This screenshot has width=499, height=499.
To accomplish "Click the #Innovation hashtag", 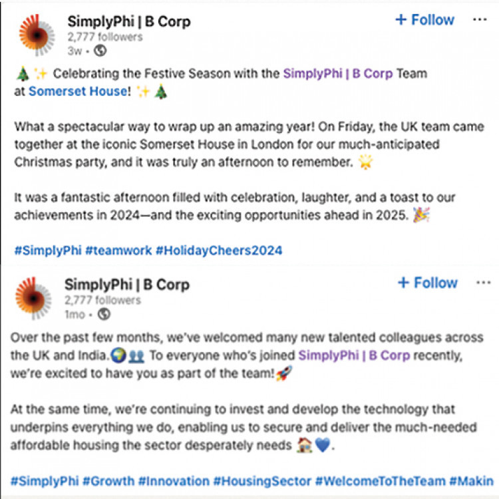I will tap(174, 481).
